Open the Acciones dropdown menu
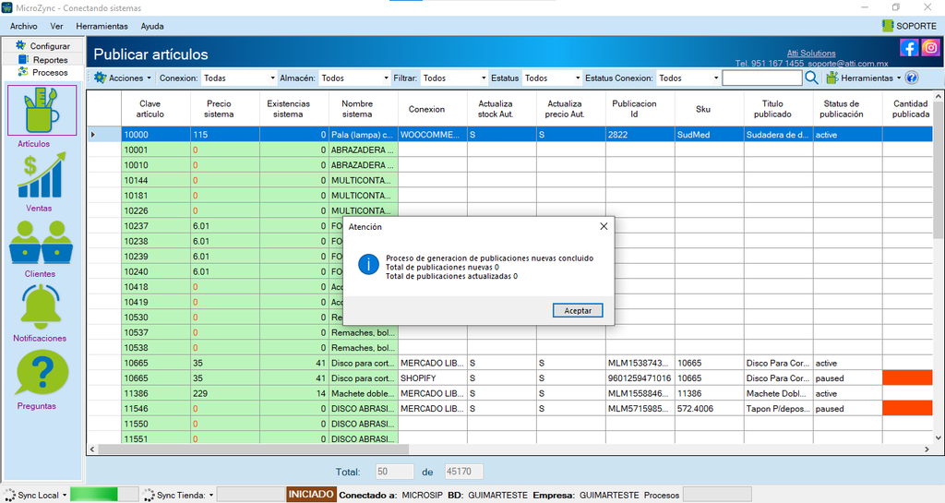 click(123, 78)
